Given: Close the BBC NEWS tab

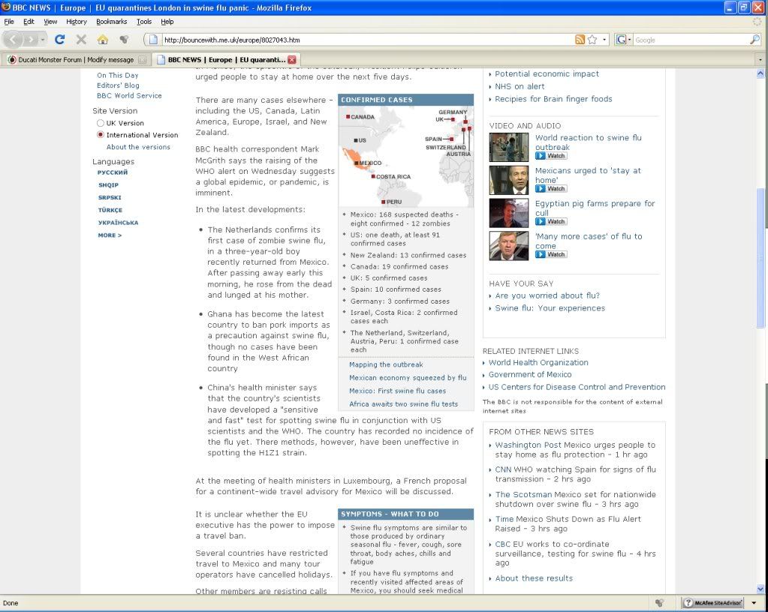Looking at the screenshot, I should [x=292, y=59].
